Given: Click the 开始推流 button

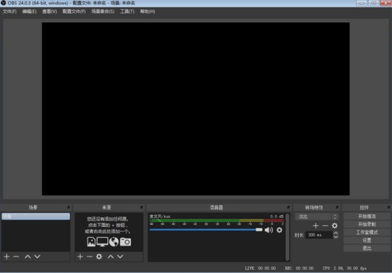Looking at the screenshot, I should [367, 216].
